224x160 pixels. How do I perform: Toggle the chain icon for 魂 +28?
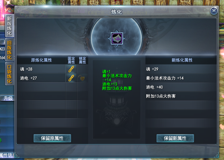coord(71,69)
